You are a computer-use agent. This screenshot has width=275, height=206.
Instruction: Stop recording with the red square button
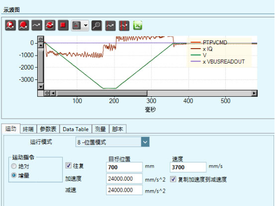point(63,25)
